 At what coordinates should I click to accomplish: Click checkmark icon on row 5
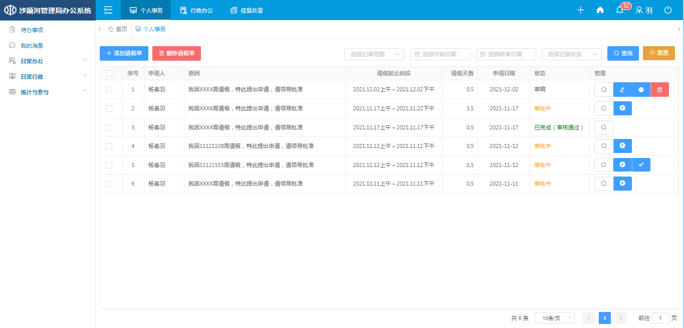(641, 165)
